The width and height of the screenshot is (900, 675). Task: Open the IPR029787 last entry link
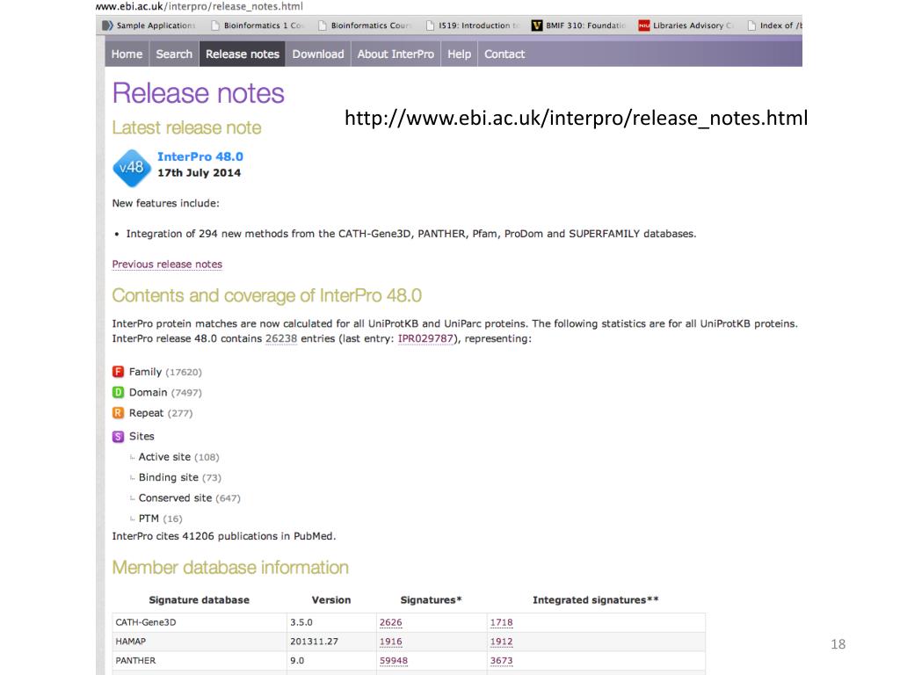click(426, 338)
